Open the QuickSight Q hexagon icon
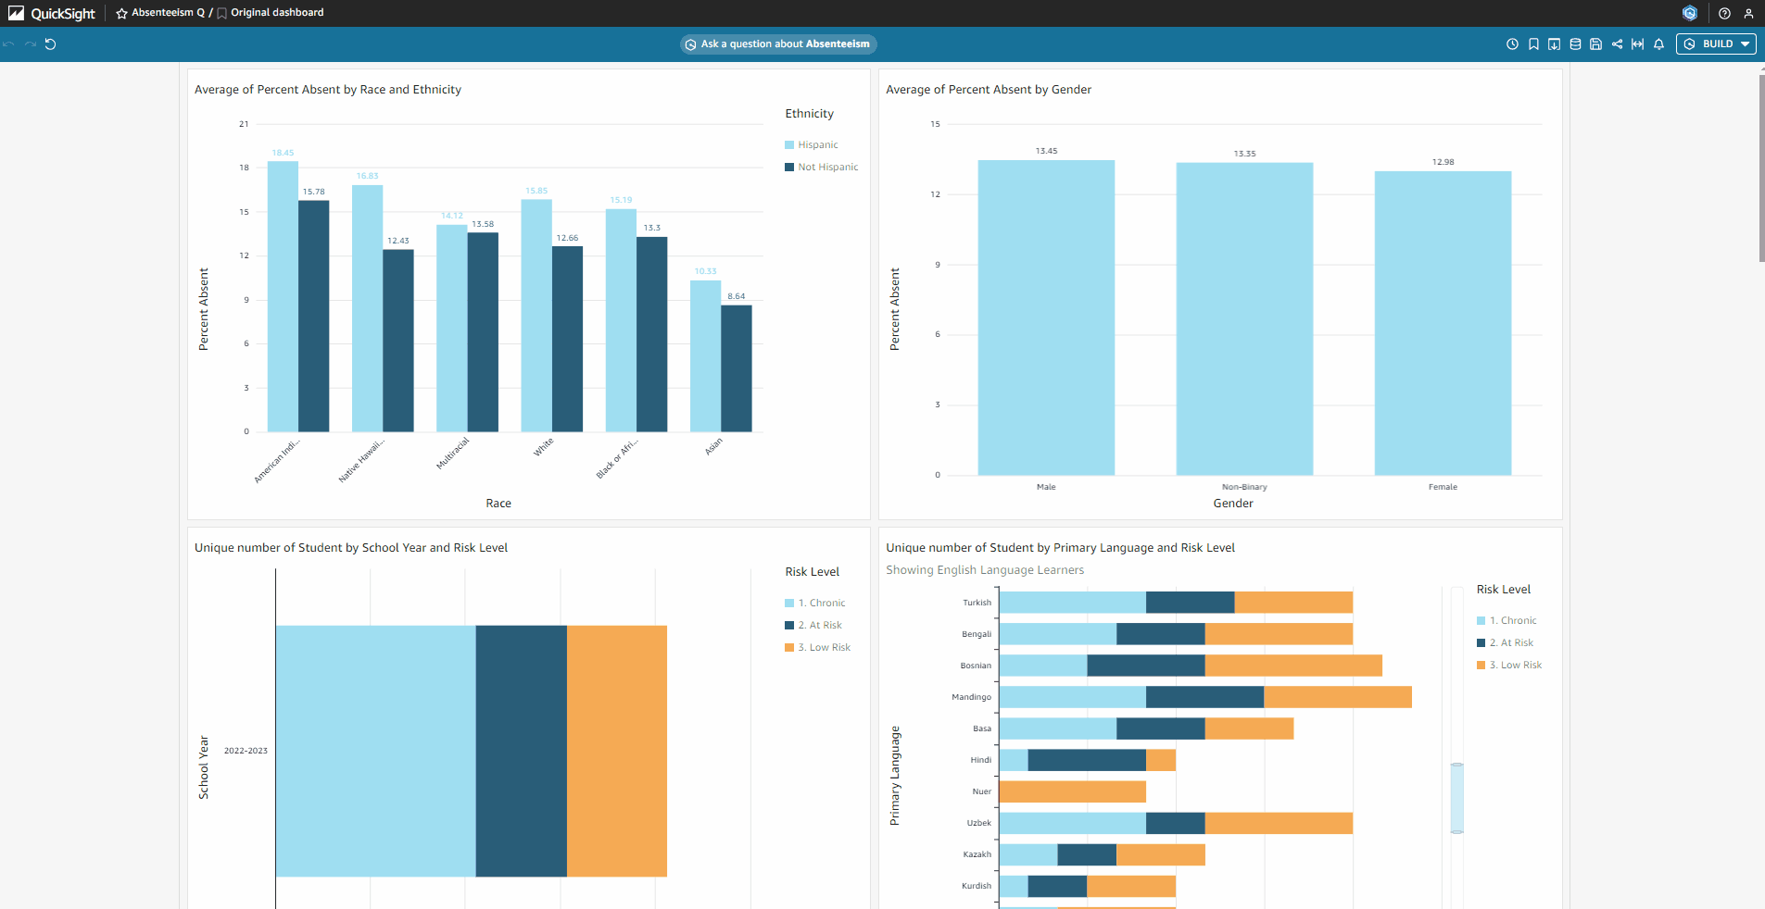The image size is (1765, 909). pyautogui.click(x=1690, y=13)
